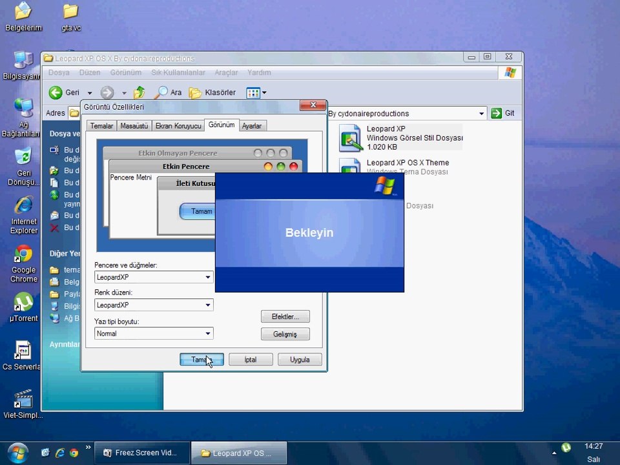620x465 pixels.
Task: Select the µTorrent desktop icon
Action: click(24, 307)
